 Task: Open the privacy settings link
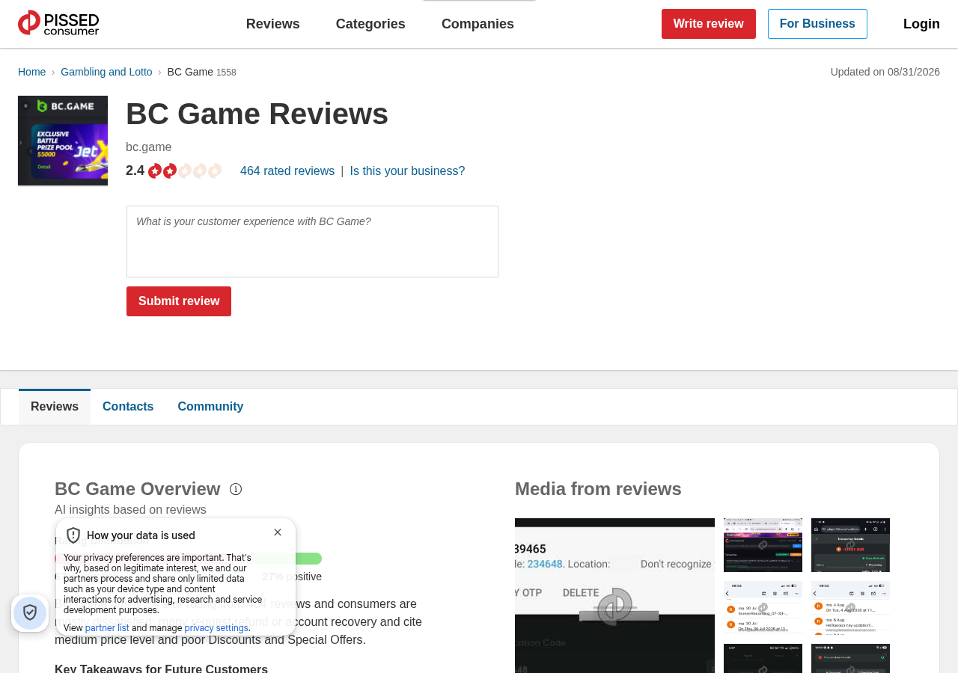click(x=216, y=628)
